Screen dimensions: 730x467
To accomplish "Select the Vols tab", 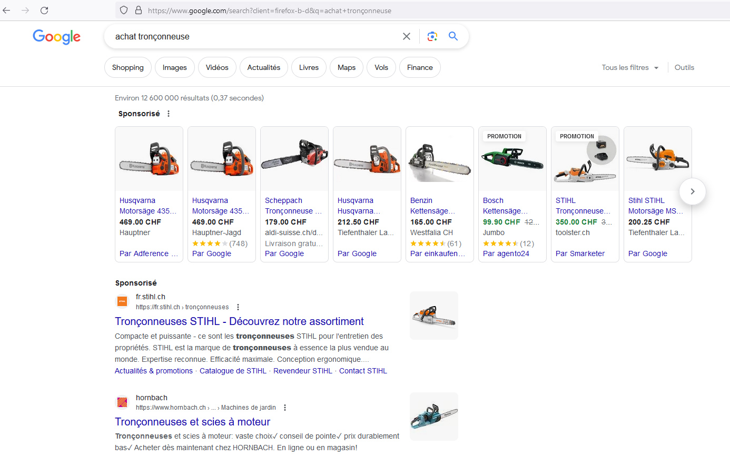I will click(381, 67).
